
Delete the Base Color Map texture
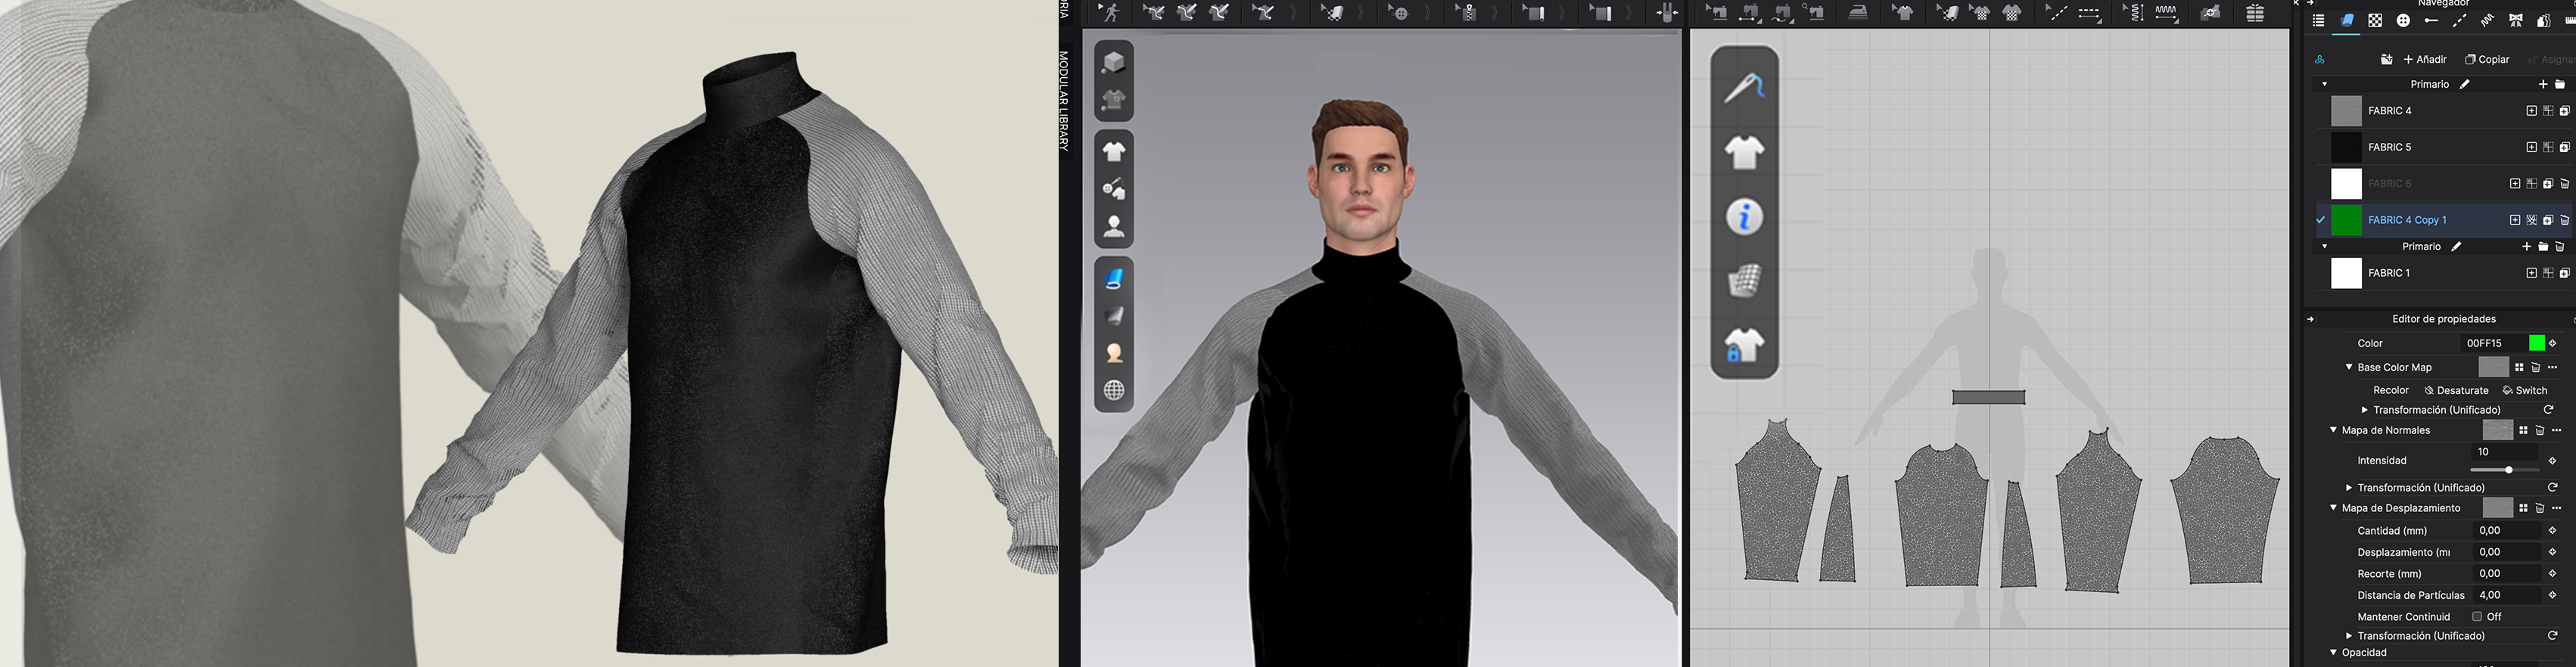[x=2535, y=368]
